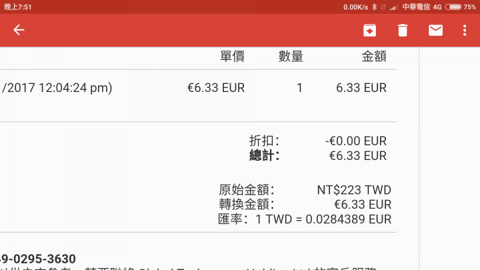This screenshot has width=480, height=270.
Task: Tap the 2017 12:04:24 pm timestamp text
Action: click(57, 88)
